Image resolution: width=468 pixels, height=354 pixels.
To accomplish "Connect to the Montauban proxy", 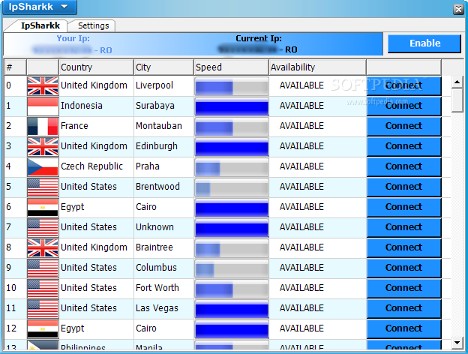I will click(403, 126).
